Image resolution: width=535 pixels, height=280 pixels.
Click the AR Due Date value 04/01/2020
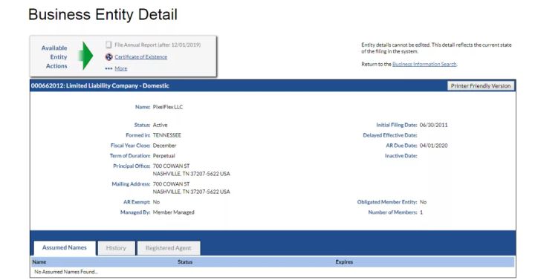tap(433, 146)
